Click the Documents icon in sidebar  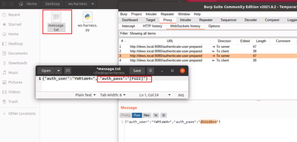4,53
